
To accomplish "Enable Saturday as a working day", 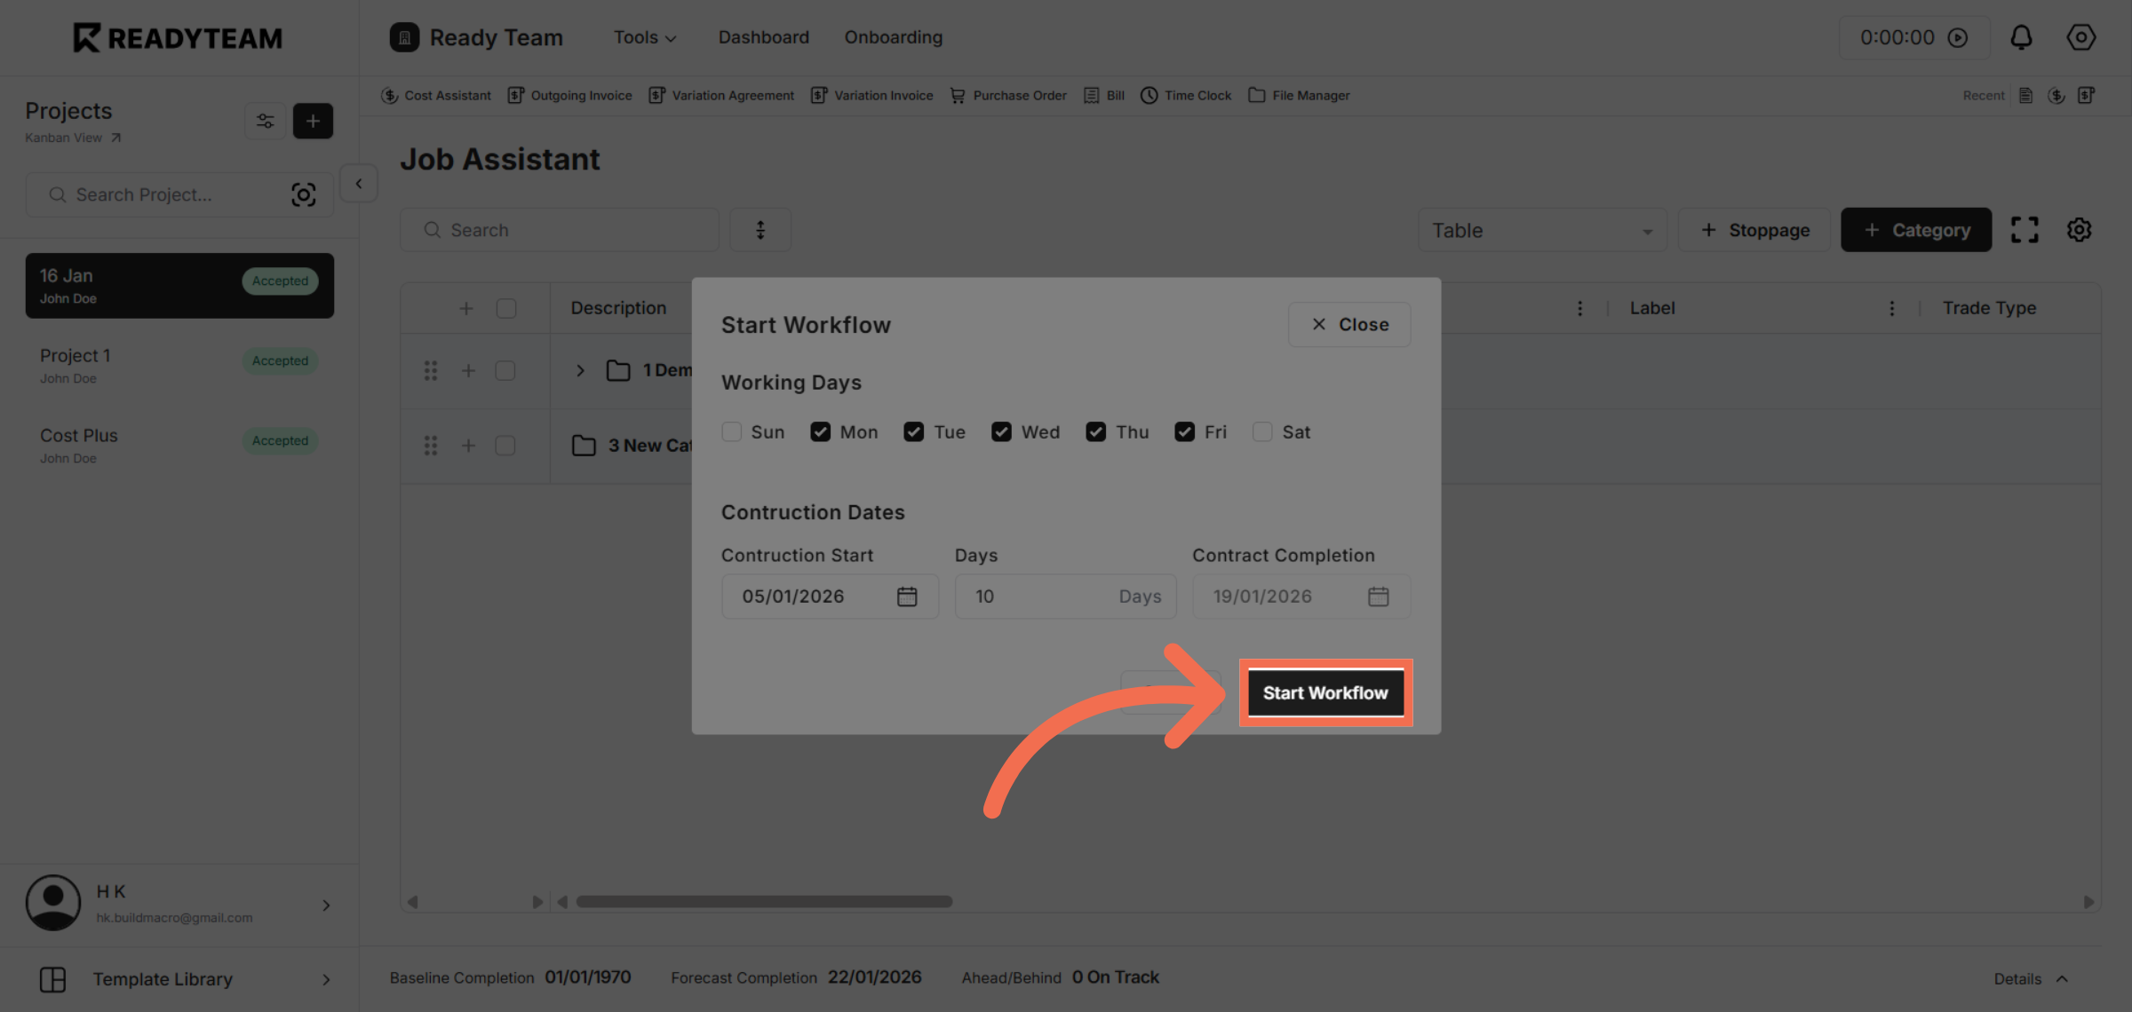I will click(1262, 431).
